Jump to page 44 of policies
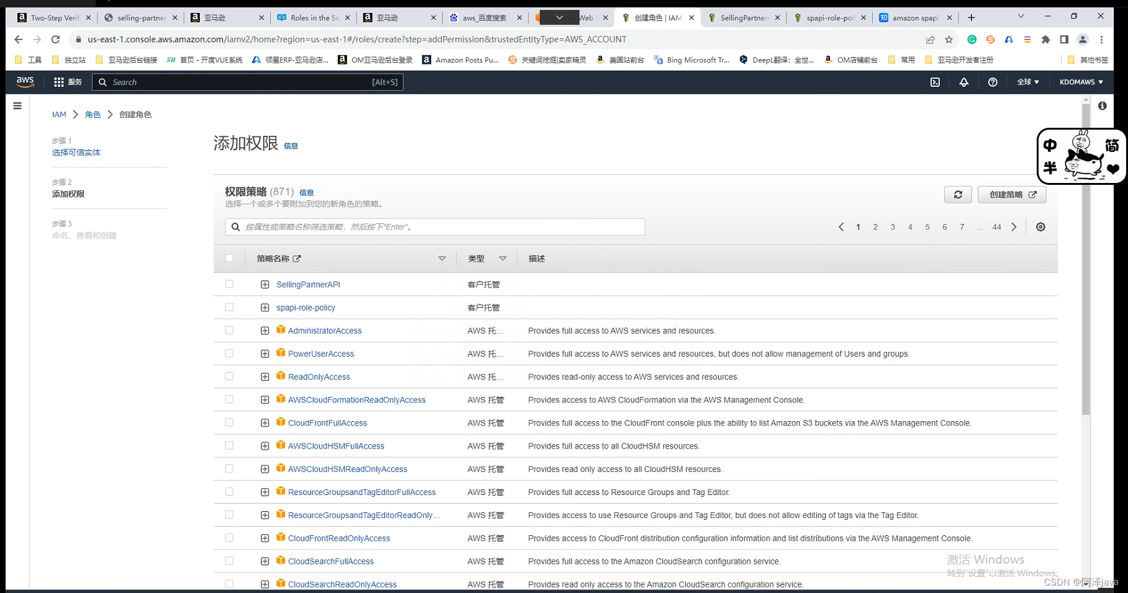Image resolution: width=1128 pixels, height=593 pixels. click(x=996, y=227)
